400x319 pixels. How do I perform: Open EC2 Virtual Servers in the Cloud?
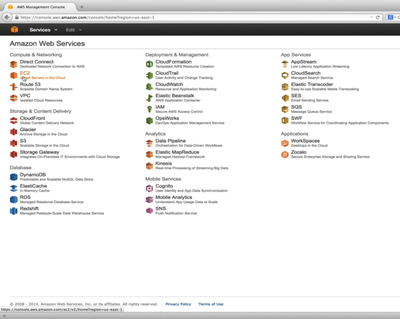coord(25,73)
